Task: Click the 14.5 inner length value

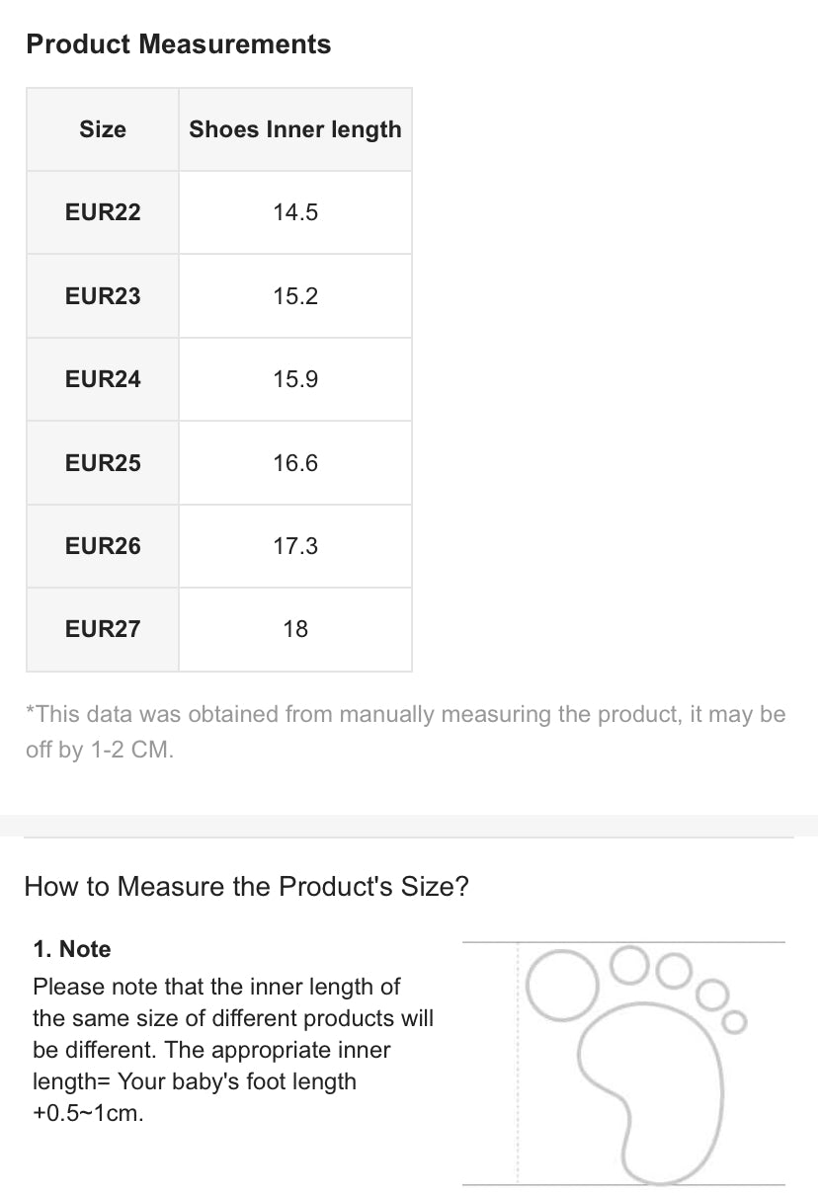Action: click(295, 212)
